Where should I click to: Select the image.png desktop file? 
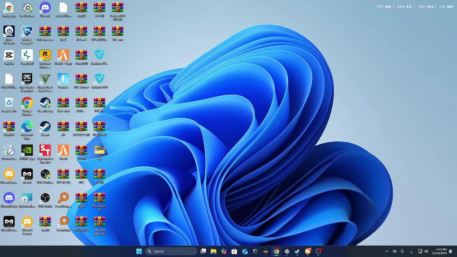9,10
